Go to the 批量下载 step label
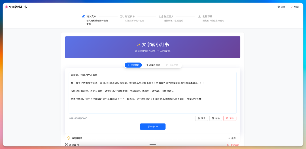 207,17
